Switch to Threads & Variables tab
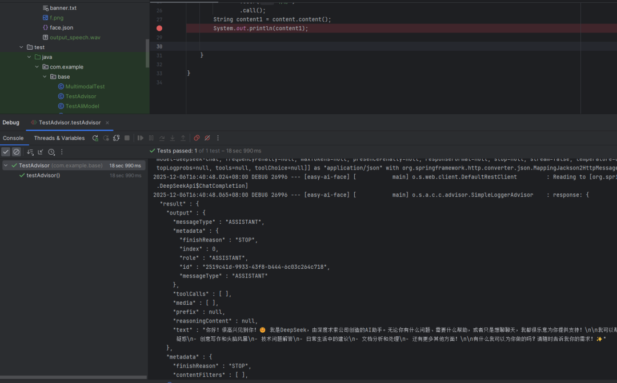Image resolution: width=617 pixels, height=383 pixels. pyautogui.click(x=59, y=138)
